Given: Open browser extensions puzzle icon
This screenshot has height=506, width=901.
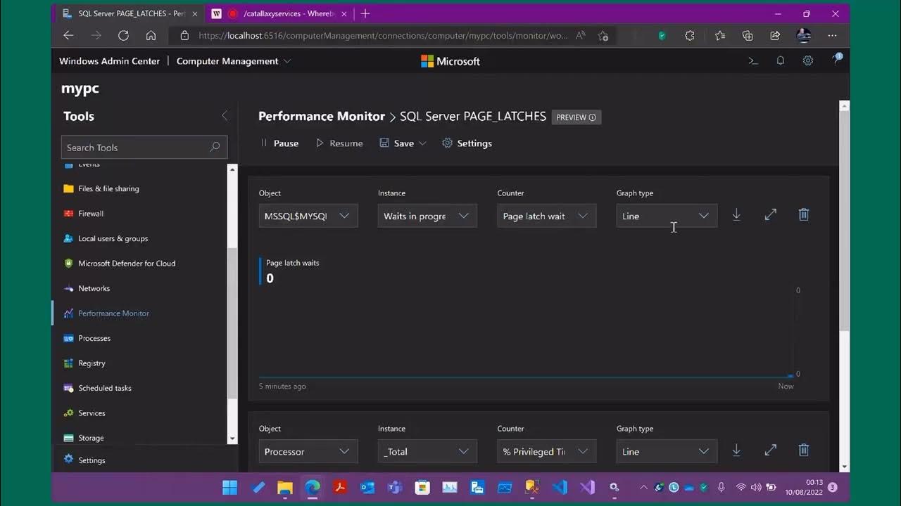Looking at the screenshot, I should 690,35.
